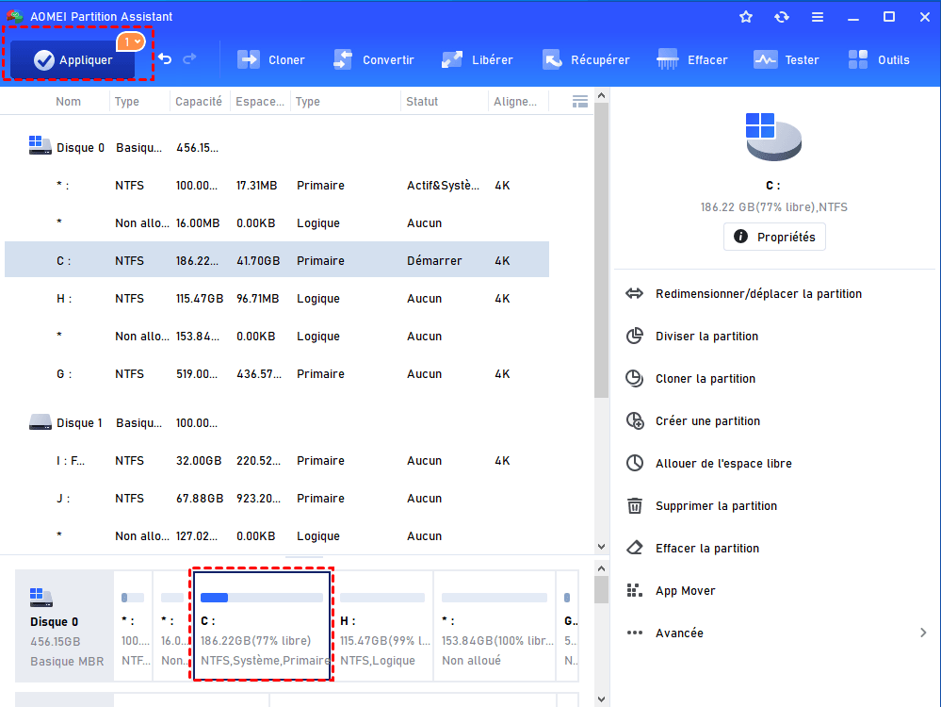Select the H: partition row
Viewport: 941px width, 707px height.
pyautogui.click(x=277, y=299)
